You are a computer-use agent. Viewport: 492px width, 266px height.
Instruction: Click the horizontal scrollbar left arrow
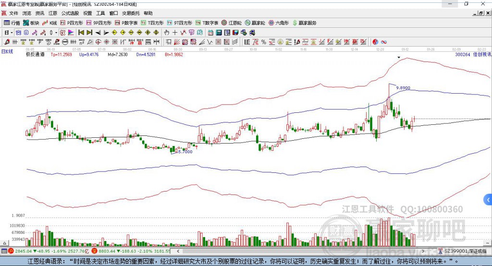click(x=178, y=251)
